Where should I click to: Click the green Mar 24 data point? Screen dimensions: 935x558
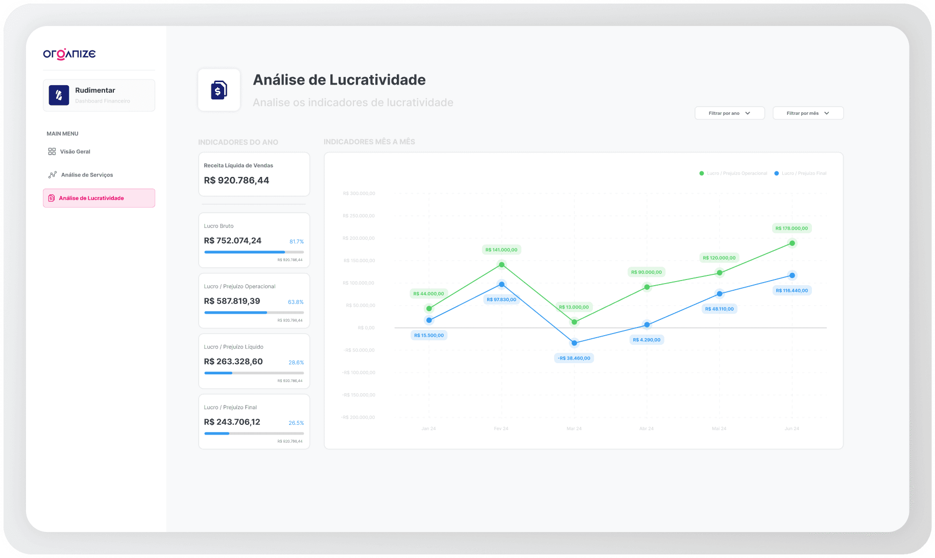(574, 322)
